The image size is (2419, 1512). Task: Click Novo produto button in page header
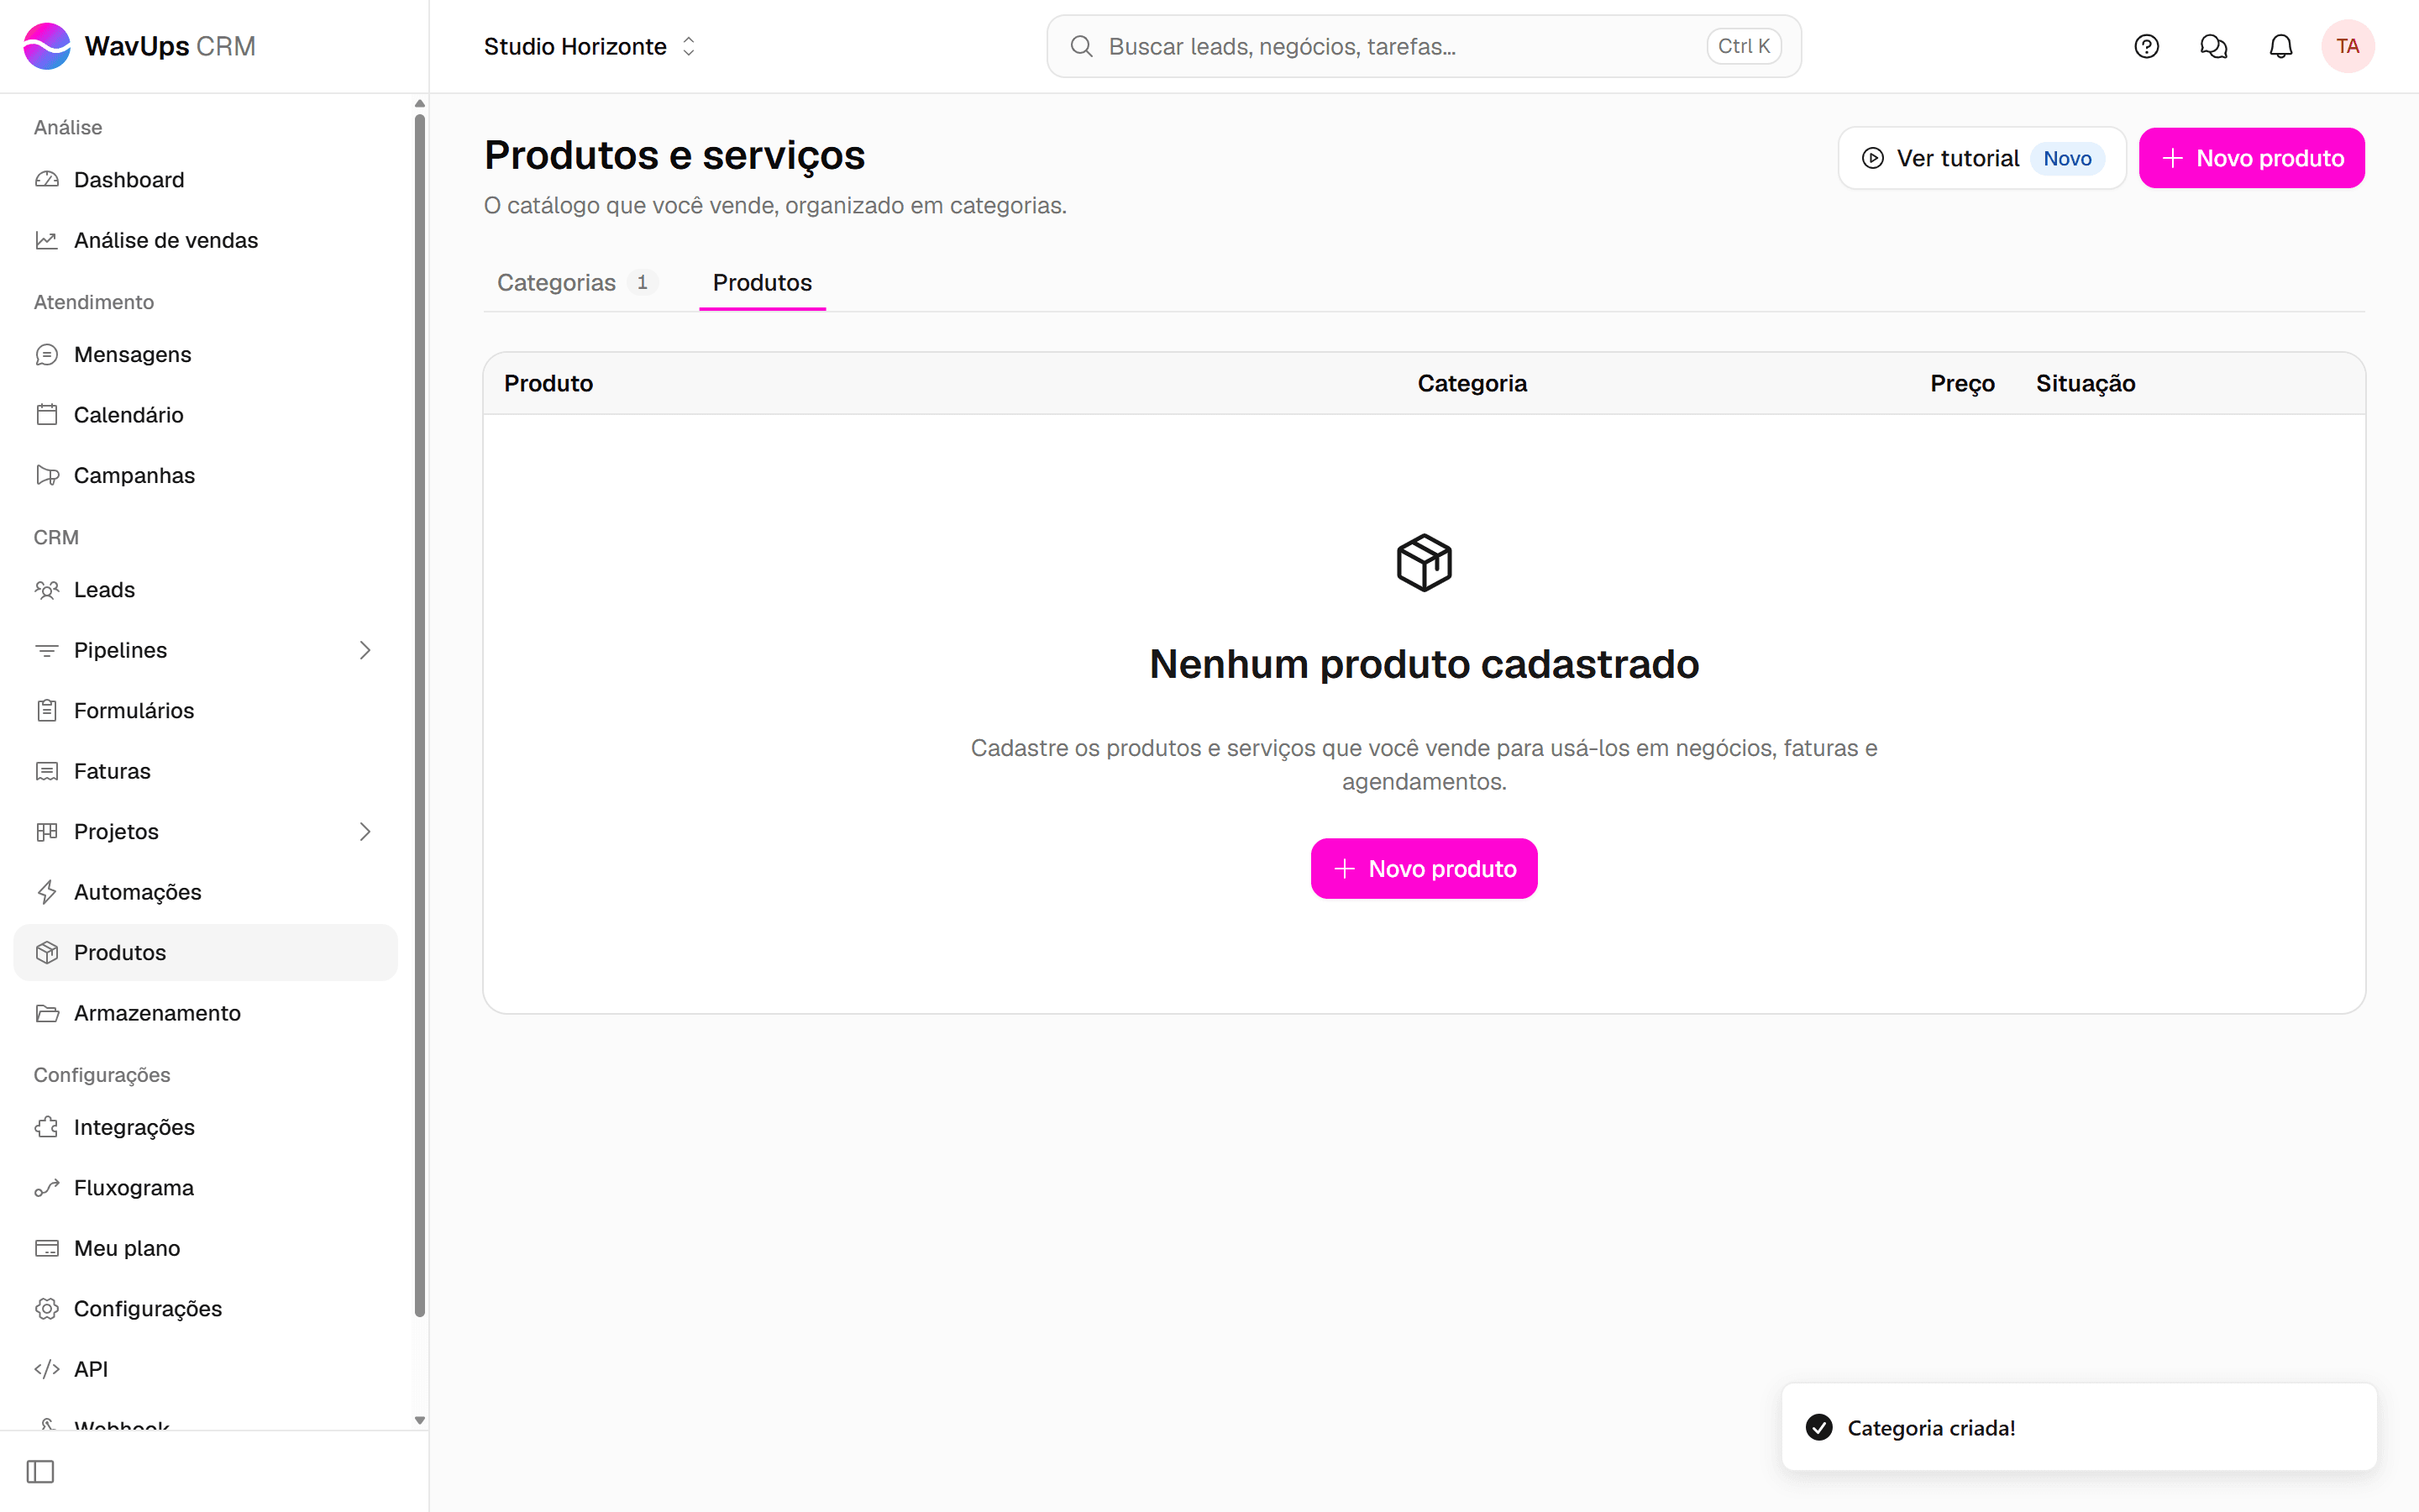pos(2251,158)
